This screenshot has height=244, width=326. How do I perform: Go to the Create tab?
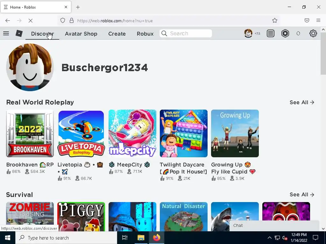117,34
